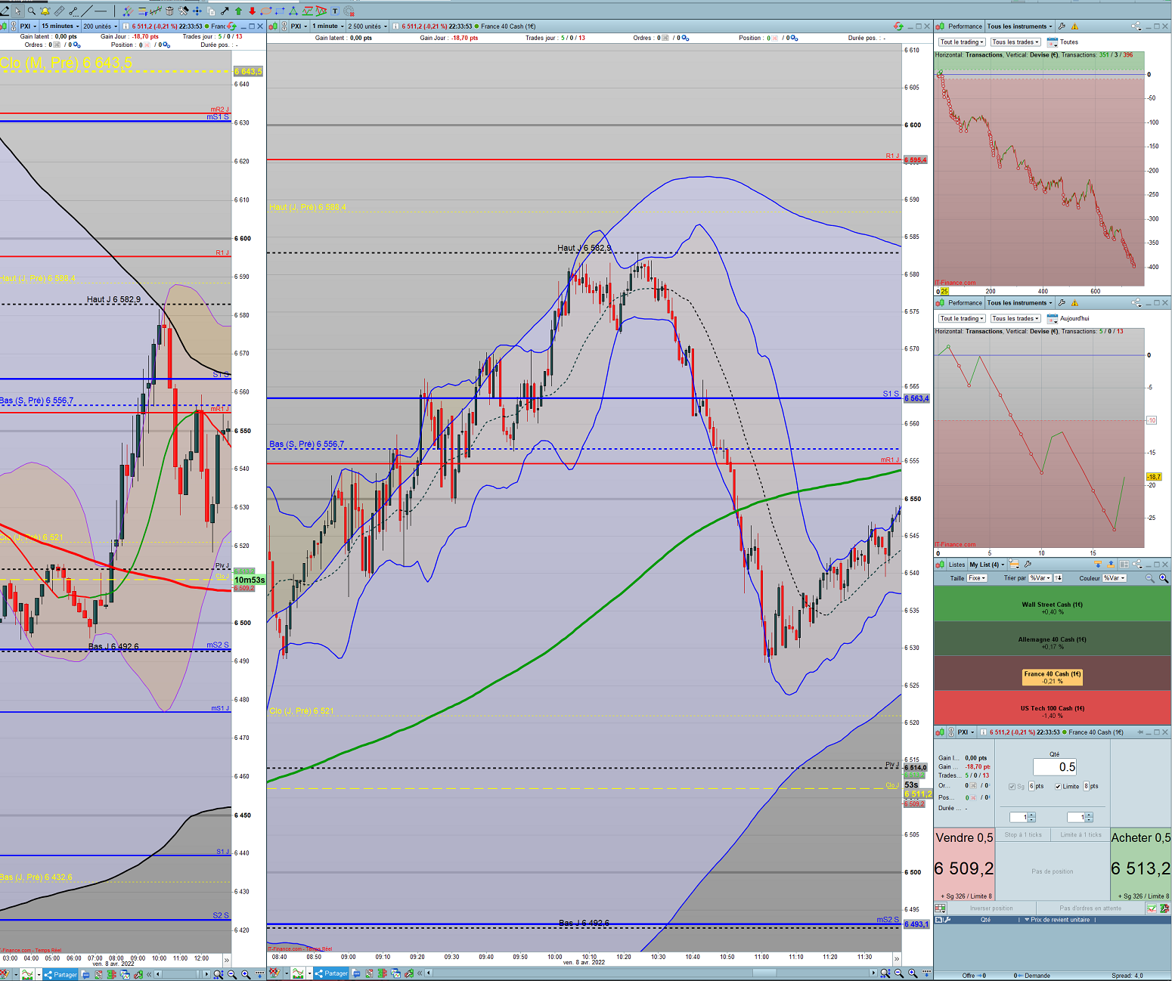Viewport: 1172px width, 981px height.
Task: Select the arrow cursor tool
Action: coord(17,11)
